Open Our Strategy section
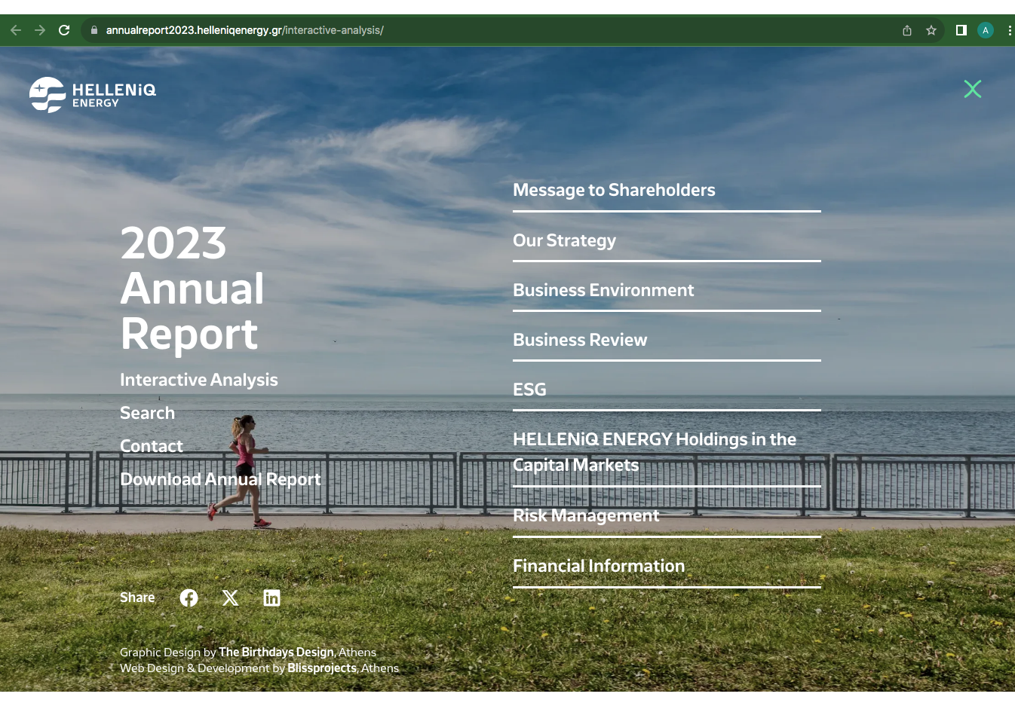Screen dimensions: 1015x706 [x=564, y=240]
